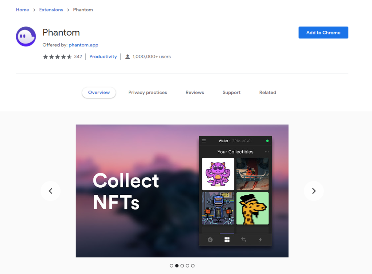This screenshot has height=274, width=372.
Task: Click the Phantom ghost logo icon
Action: pos(26,37)
